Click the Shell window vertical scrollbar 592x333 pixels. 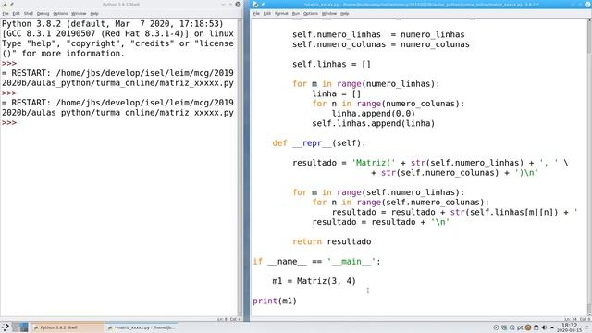(240, 168)
